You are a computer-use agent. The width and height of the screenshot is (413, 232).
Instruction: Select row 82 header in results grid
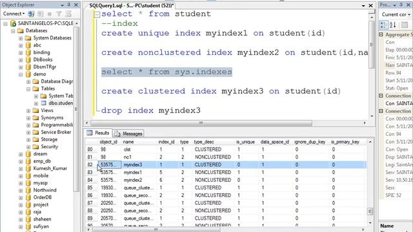pos(90,165)
